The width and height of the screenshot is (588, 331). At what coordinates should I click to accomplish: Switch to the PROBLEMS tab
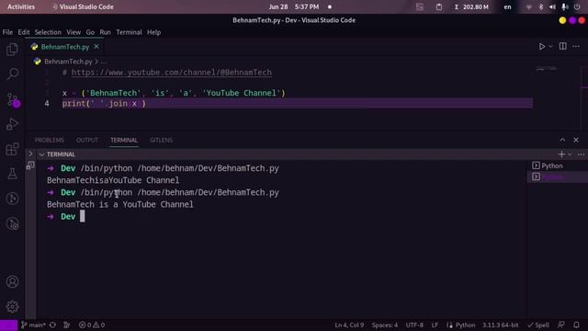click(50, 140)
